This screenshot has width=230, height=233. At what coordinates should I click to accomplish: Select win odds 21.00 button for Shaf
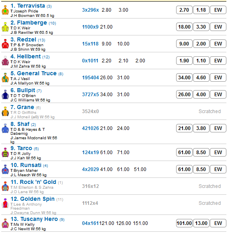184,128
